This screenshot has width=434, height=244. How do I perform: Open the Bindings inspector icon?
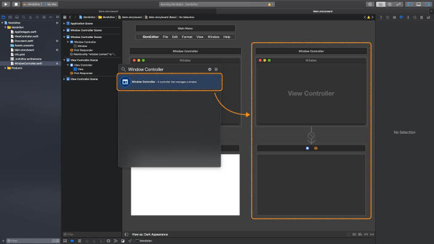[421, 17]
